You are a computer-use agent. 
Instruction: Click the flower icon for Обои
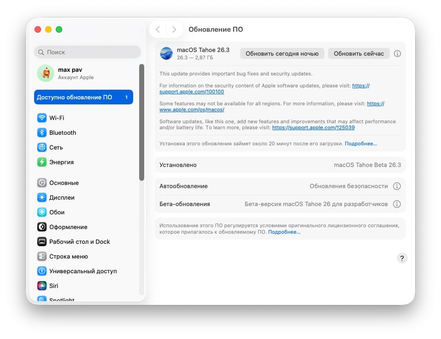42,212
